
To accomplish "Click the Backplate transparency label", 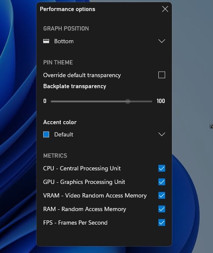I will pyautogui.click(x=75, y=86).
